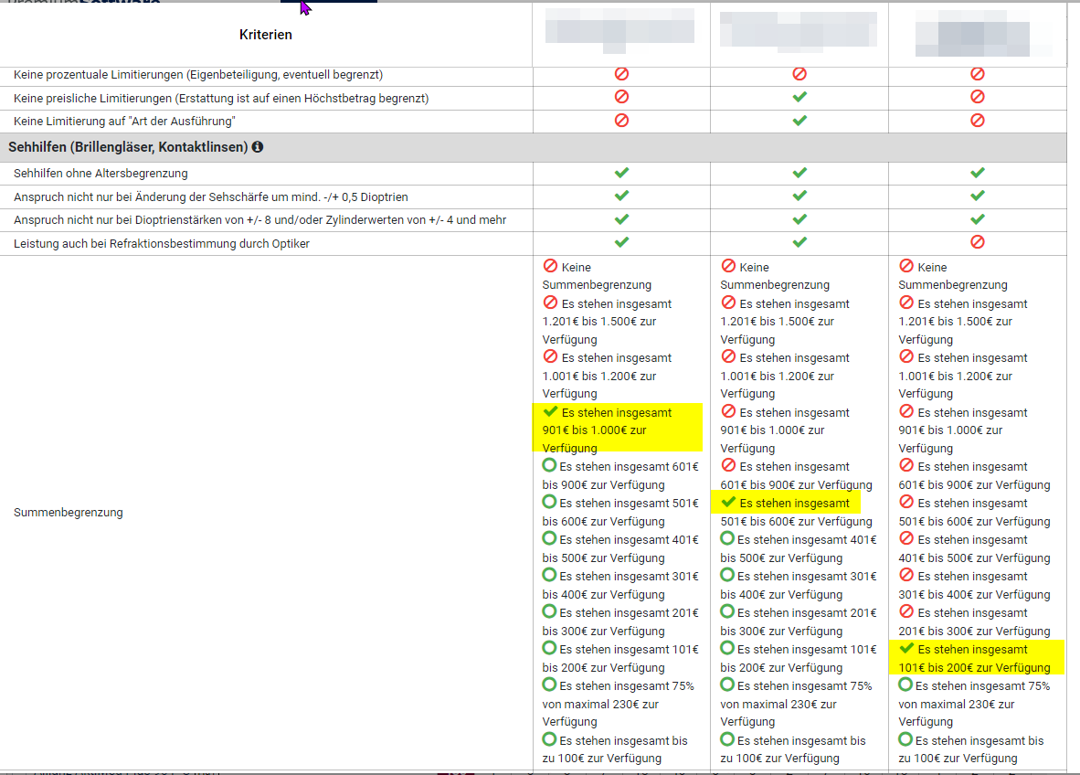This screenshot has height=775, width=1080.
Task: Click the green checkmark for preisliche Limitierungen, second provider column
Action: coord(799,97)
